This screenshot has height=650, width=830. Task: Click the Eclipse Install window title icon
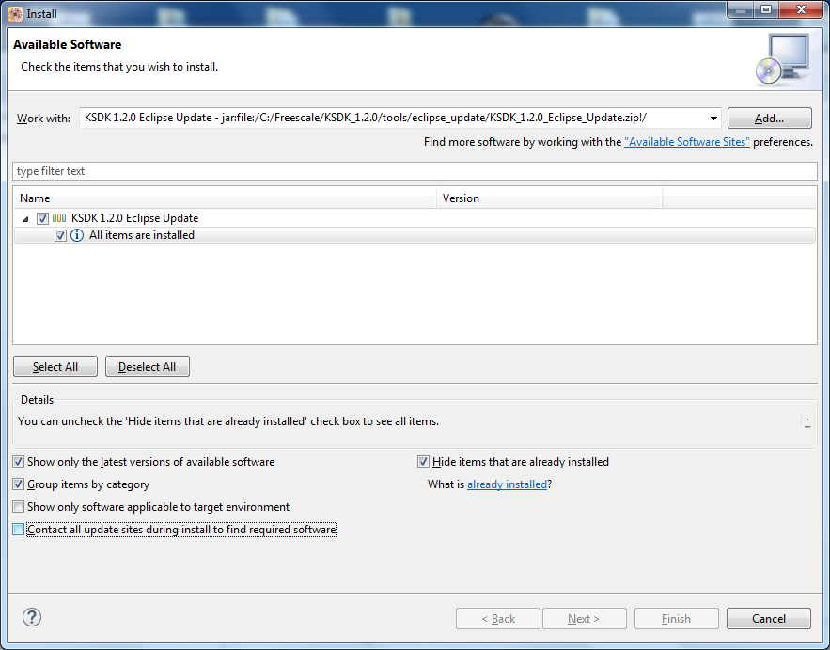pos(15,14)
